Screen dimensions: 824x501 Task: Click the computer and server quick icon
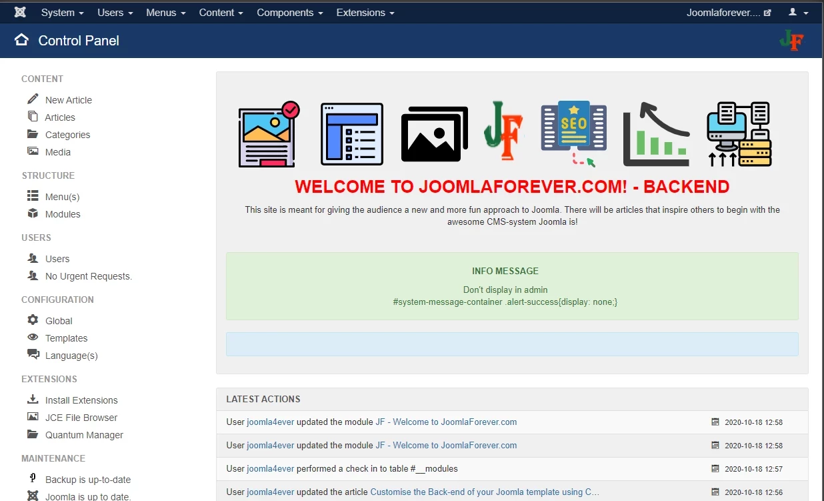pos(739,134)
